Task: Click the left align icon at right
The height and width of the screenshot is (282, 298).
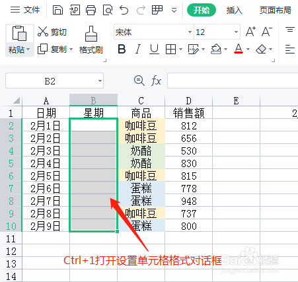Action: (x=290, y=49)
